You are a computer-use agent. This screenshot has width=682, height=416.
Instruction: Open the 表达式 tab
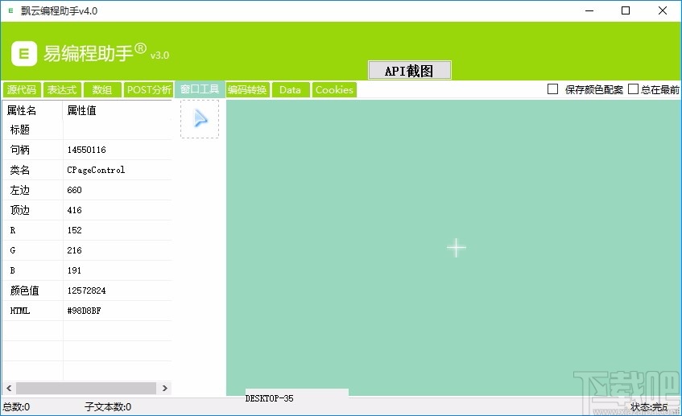pos(62,89)
